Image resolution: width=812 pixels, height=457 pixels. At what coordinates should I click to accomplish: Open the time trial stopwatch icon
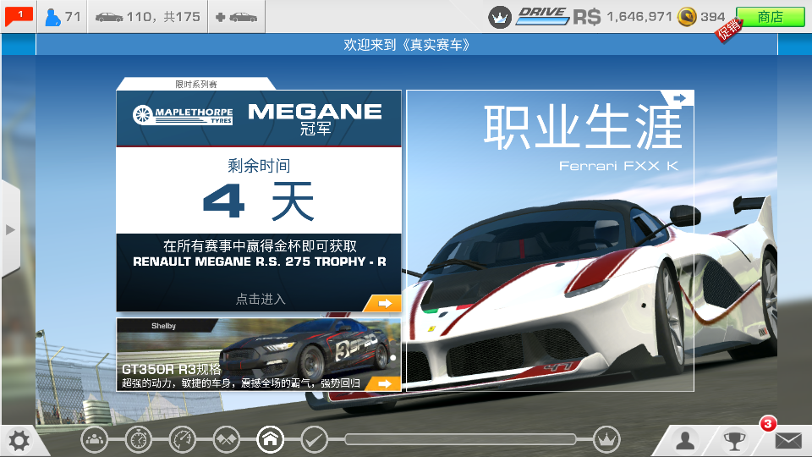pos(138,440)
